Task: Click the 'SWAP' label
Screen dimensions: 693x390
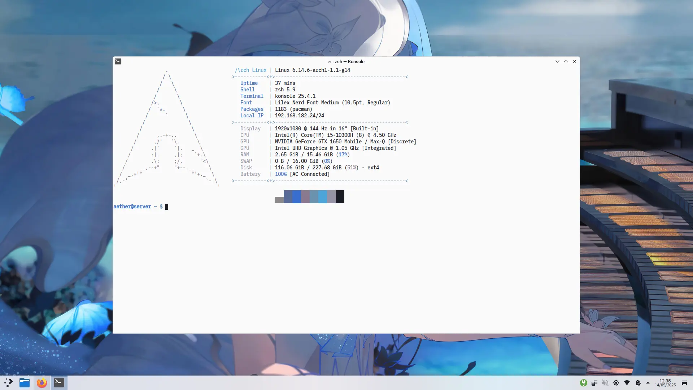Action: coord(246,161)
